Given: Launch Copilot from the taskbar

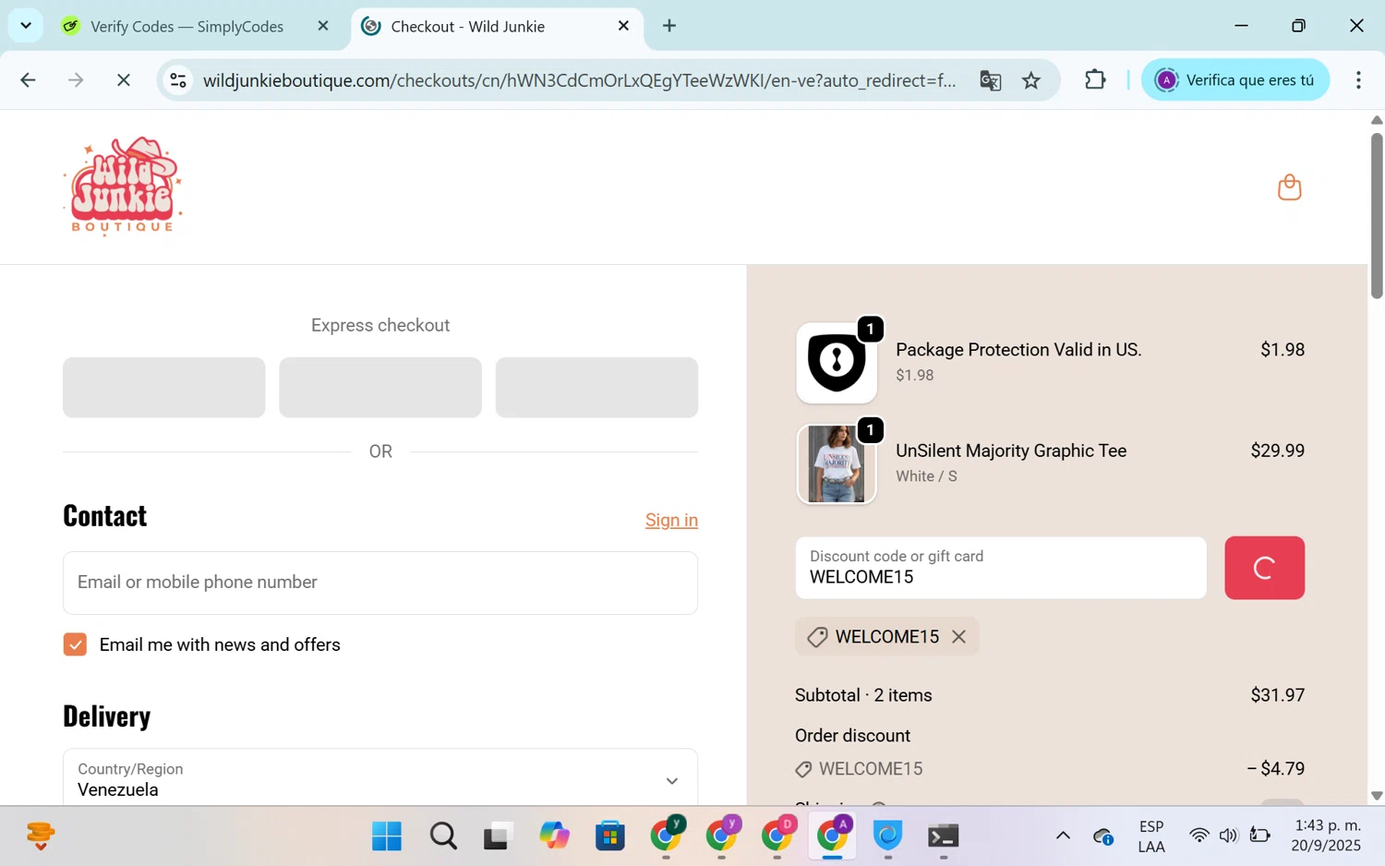Looking at the screenshot, I should point(554,836).
